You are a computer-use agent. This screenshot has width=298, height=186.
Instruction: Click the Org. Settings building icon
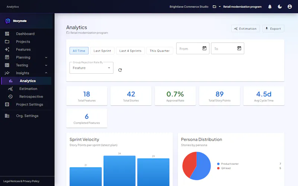point(7,116)
